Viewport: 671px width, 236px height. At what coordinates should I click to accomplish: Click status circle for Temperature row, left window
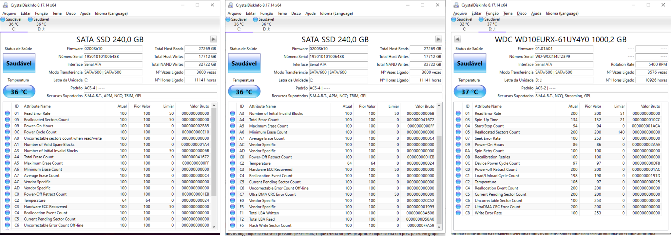coord(8,200)
